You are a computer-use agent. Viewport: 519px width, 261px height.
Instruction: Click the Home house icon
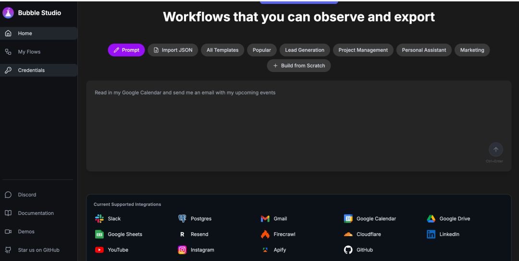click(x=8, y=34)
